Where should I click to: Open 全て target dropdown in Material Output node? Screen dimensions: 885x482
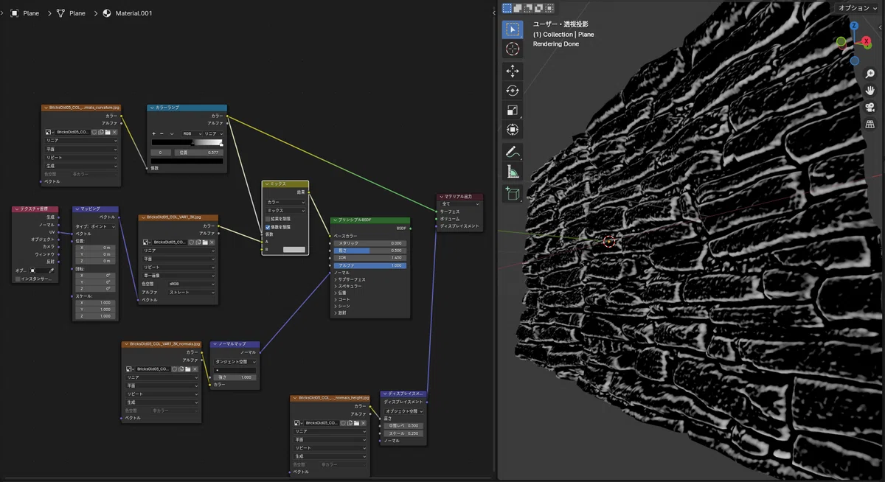click(460, 204)
